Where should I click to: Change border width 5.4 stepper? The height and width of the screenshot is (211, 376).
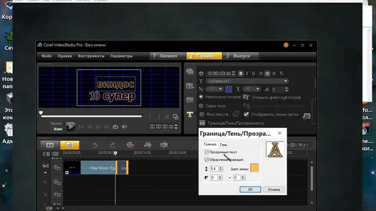click(x=220, y=169)
